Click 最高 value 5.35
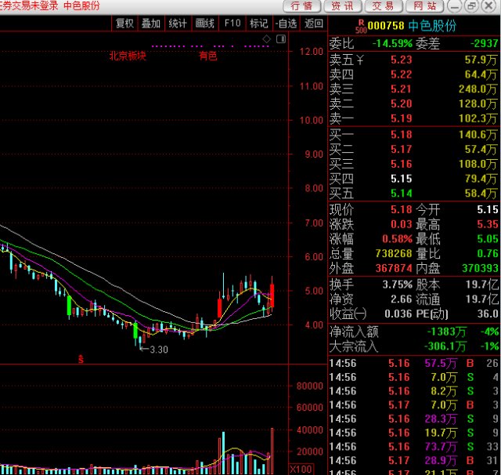The image size is (501, 475). click(x=488, y=224)
